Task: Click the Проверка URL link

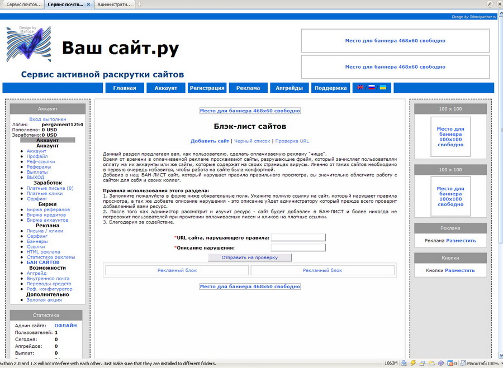Action: (292, 141)
